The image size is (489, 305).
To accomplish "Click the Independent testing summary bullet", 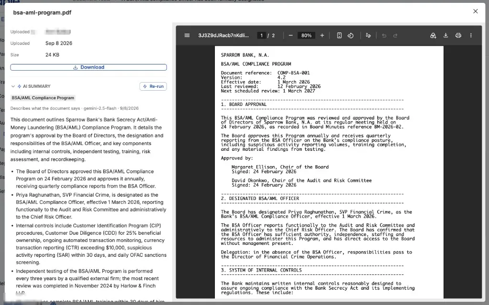I will pyautogui.click(x=87, y=282).
